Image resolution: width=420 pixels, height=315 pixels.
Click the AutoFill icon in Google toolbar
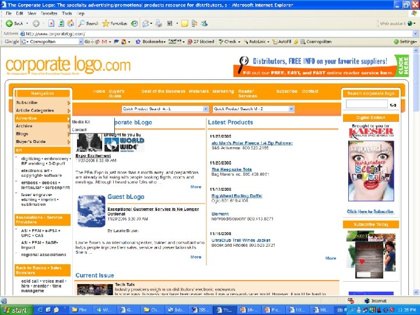(275, 42)
